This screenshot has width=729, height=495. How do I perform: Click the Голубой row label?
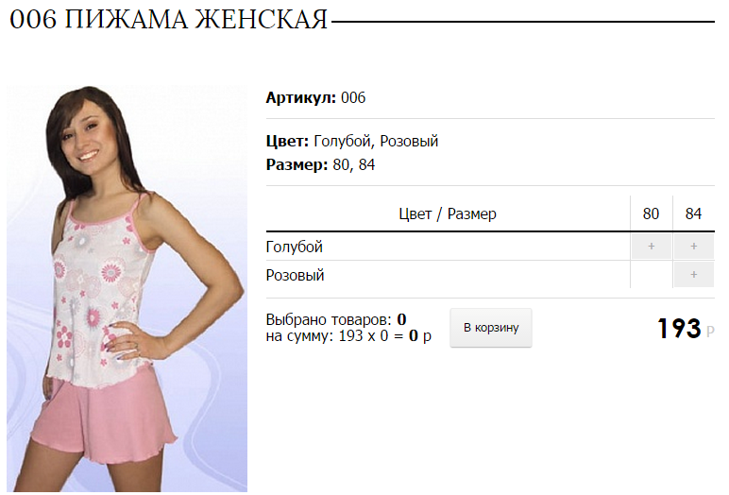click(x=295, y=247)
